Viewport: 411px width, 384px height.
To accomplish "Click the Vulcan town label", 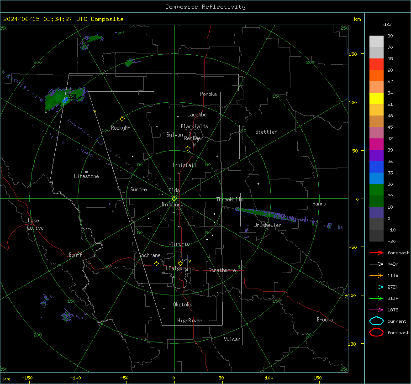I will (x=232, y=339).
